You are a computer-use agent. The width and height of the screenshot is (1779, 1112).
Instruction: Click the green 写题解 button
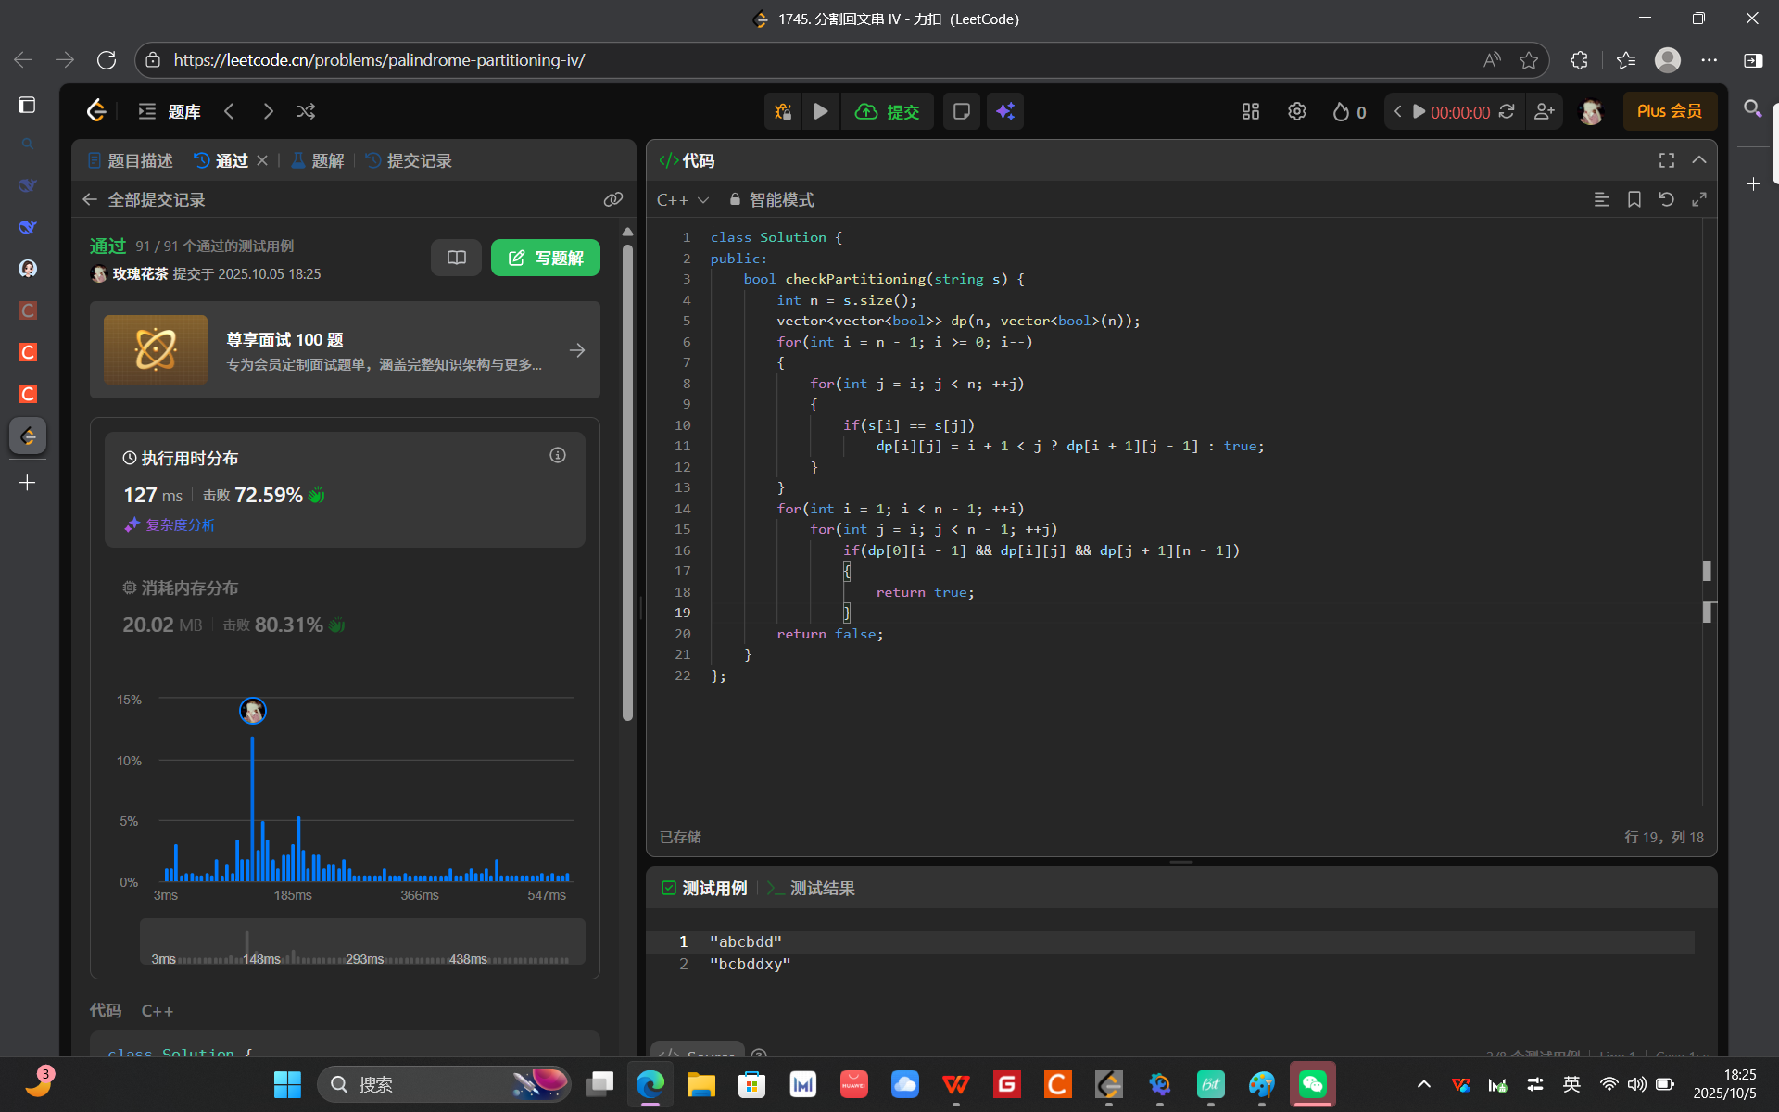(x=545, y=258)
